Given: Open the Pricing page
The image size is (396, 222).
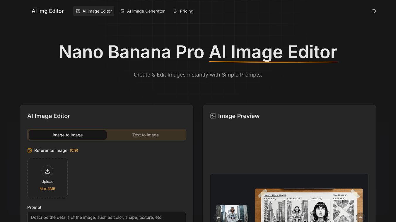Looking at the screenshot, I should click(183, 11).
